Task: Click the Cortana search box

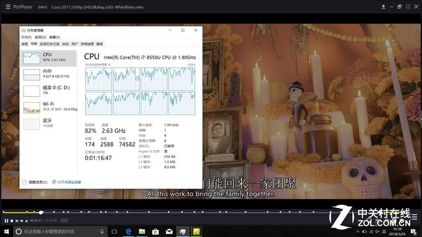Action: (60, 231)
